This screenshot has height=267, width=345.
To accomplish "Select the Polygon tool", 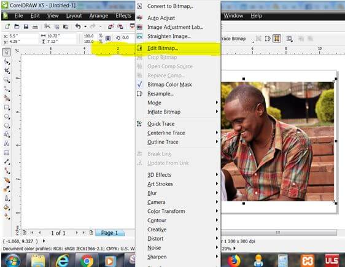I will (7, 125).
